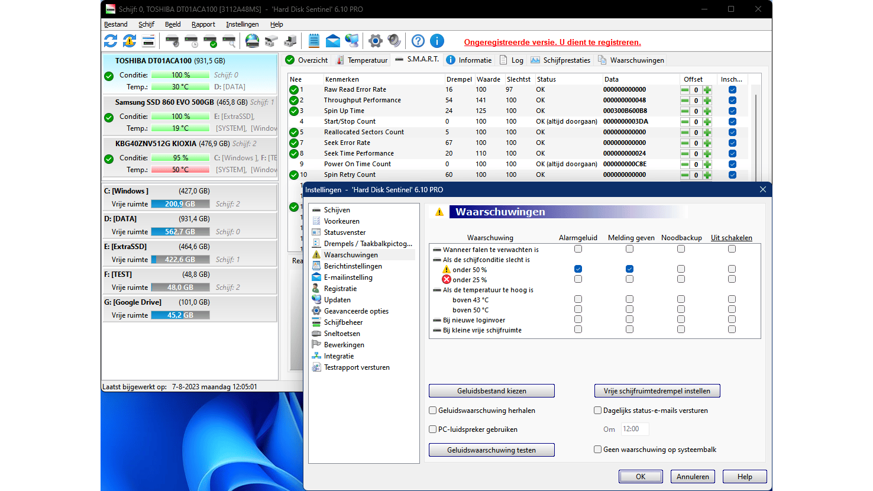Select 'Geavanceerde opties' in settings list
This screenshot has width=873, height=491.
(356, 311)
